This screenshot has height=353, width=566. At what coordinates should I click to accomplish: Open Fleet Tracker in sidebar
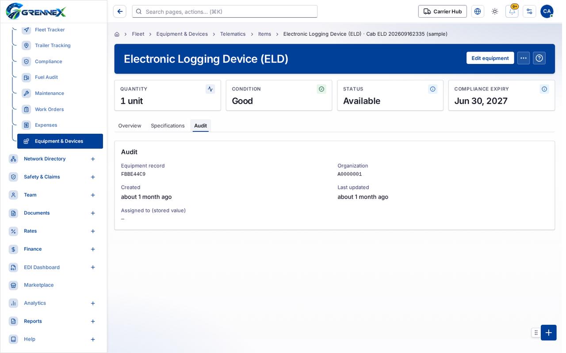pyautogui.click(x=50, y=30)
